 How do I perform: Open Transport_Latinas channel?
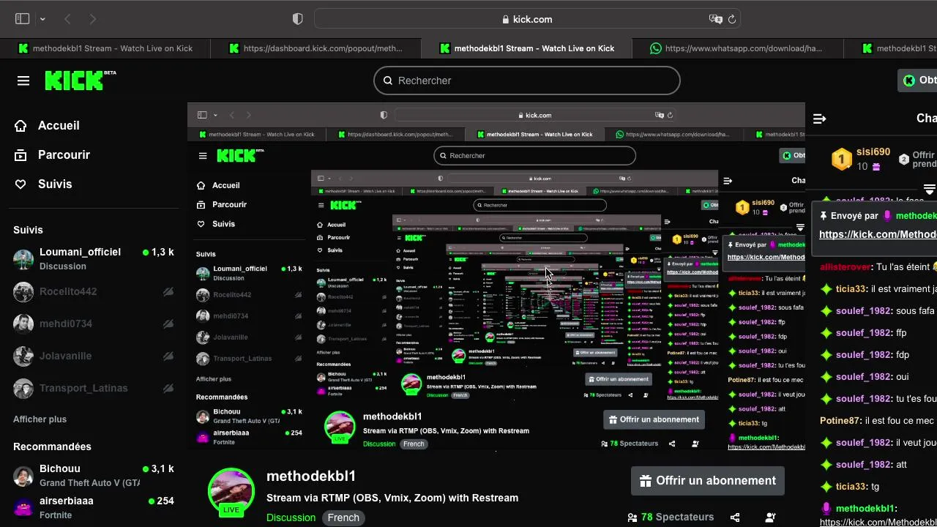(94, 388)
